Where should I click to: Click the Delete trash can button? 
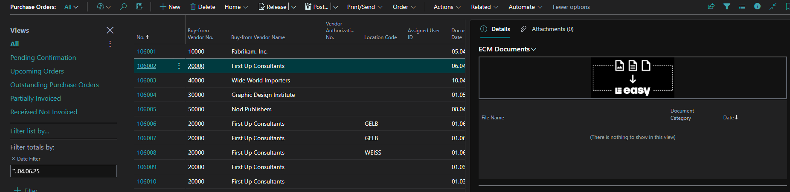pyautogui.click(x=203, y=7)
